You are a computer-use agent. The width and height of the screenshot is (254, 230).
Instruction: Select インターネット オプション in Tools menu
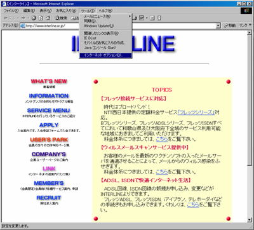(105, 55)
